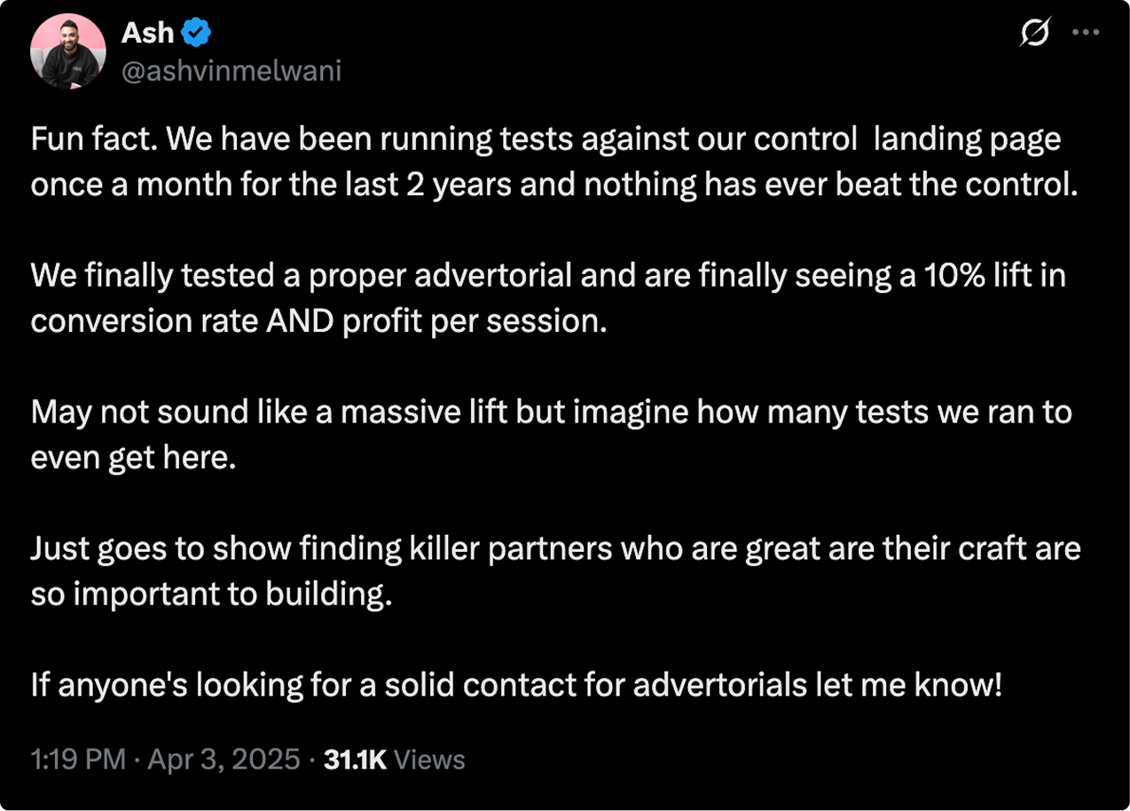Viewport: 1130px width, 811px height.
Task: Click the blue verified badge
Action: (x=196, y=34)
